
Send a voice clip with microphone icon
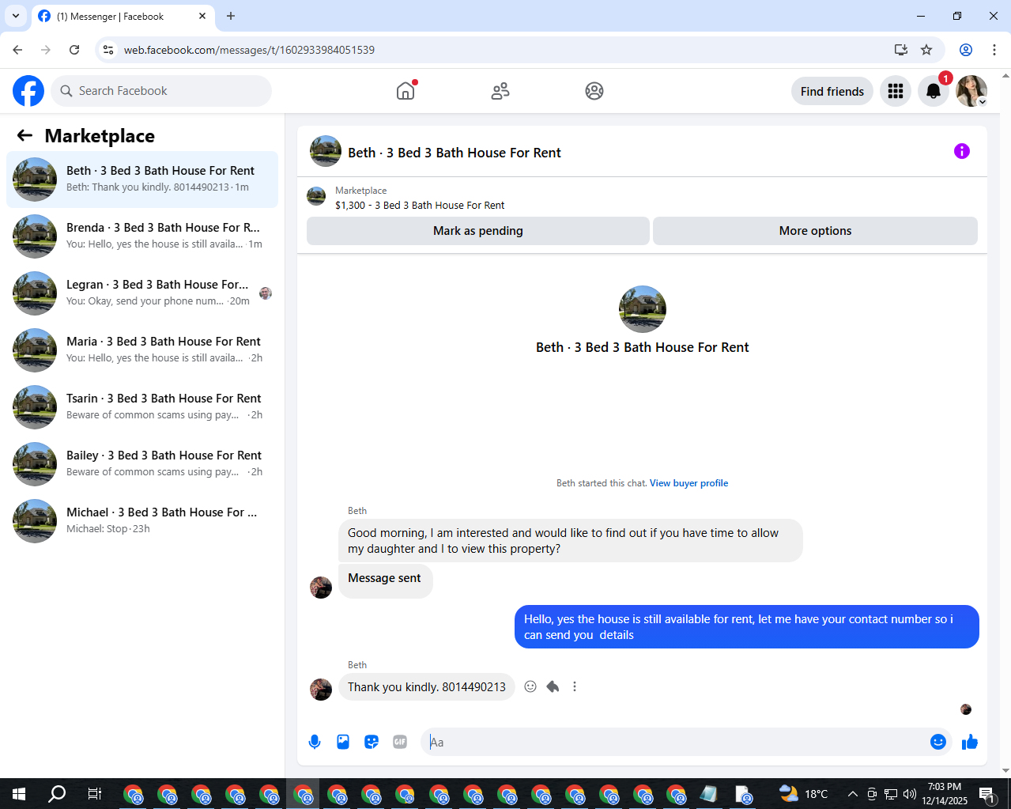tap(315, 742)
